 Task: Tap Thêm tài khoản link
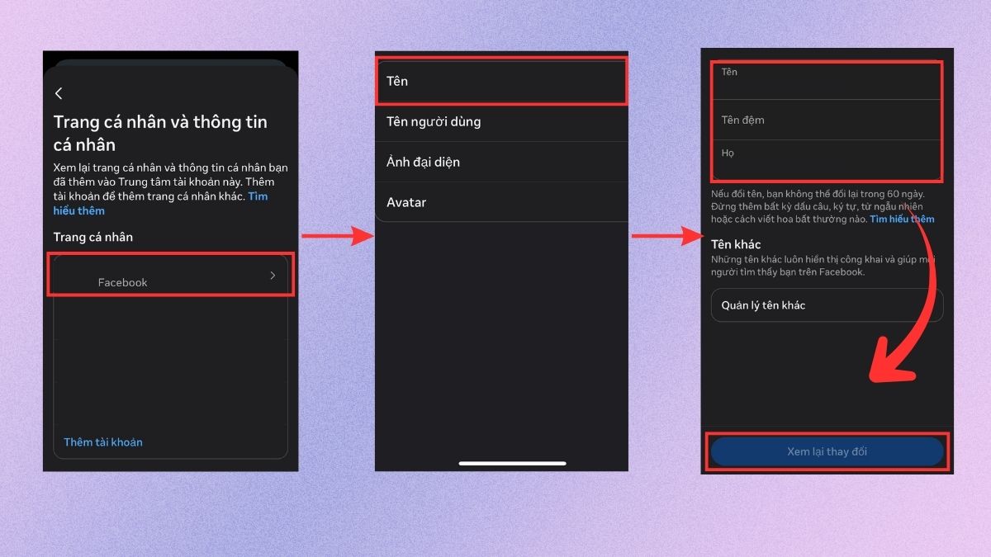pyautogui.click(x=103, y=442)
